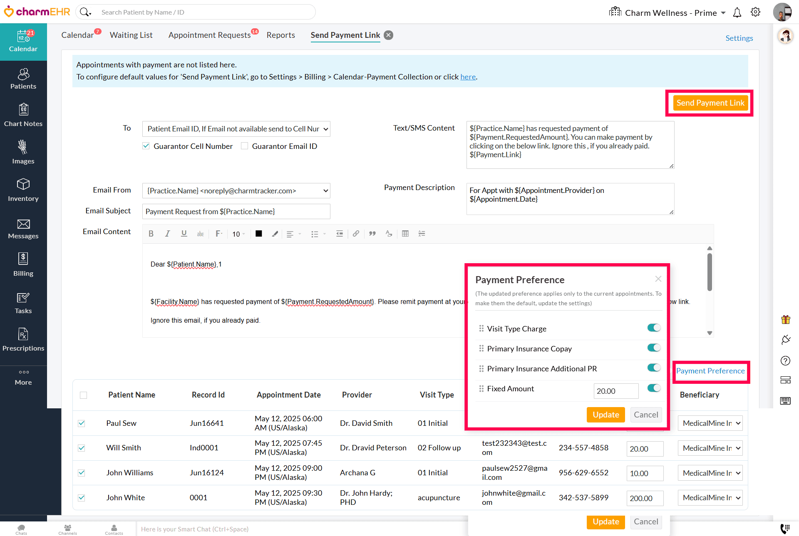Click the Send Payment Link button
Screen dimensions: 799x536
[710, 103]
